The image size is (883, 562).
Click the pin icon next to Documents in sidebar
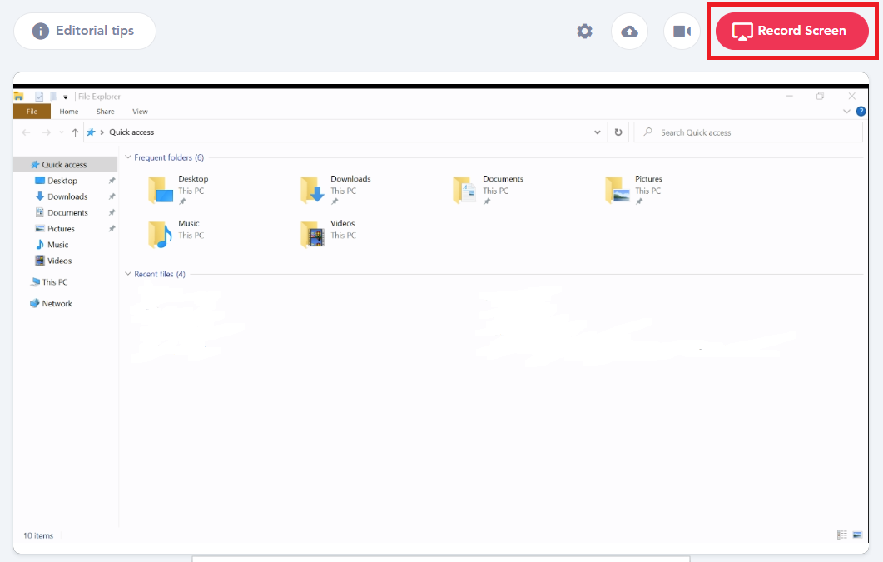tap(112, 213)
